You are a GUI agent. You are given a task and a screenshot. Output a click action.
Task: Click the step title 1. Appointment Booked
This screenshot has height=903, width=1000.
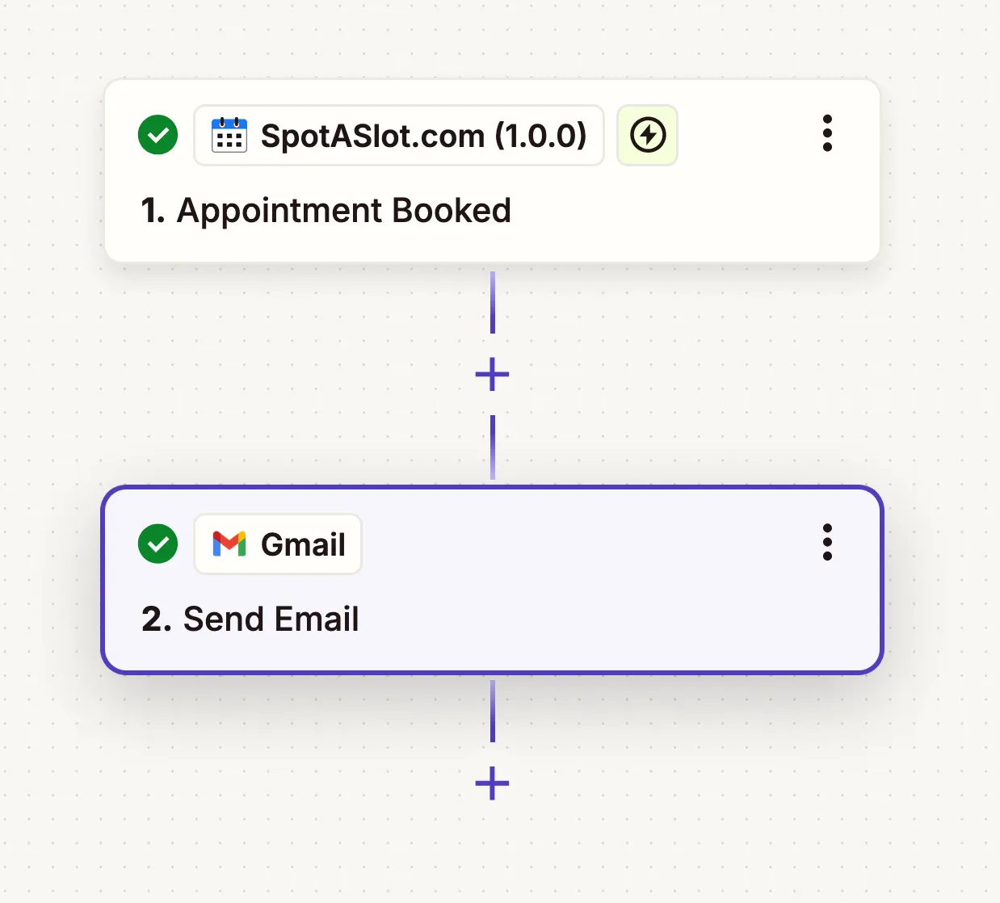(x=326, y=210)
